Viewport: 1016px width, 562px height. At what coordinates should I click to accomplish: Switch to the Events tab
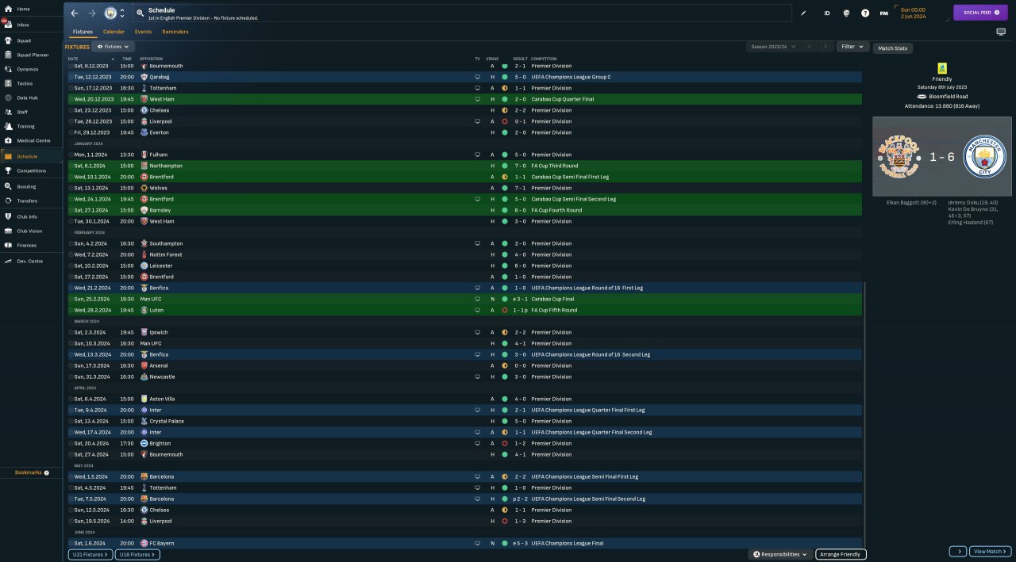point(143,32)
